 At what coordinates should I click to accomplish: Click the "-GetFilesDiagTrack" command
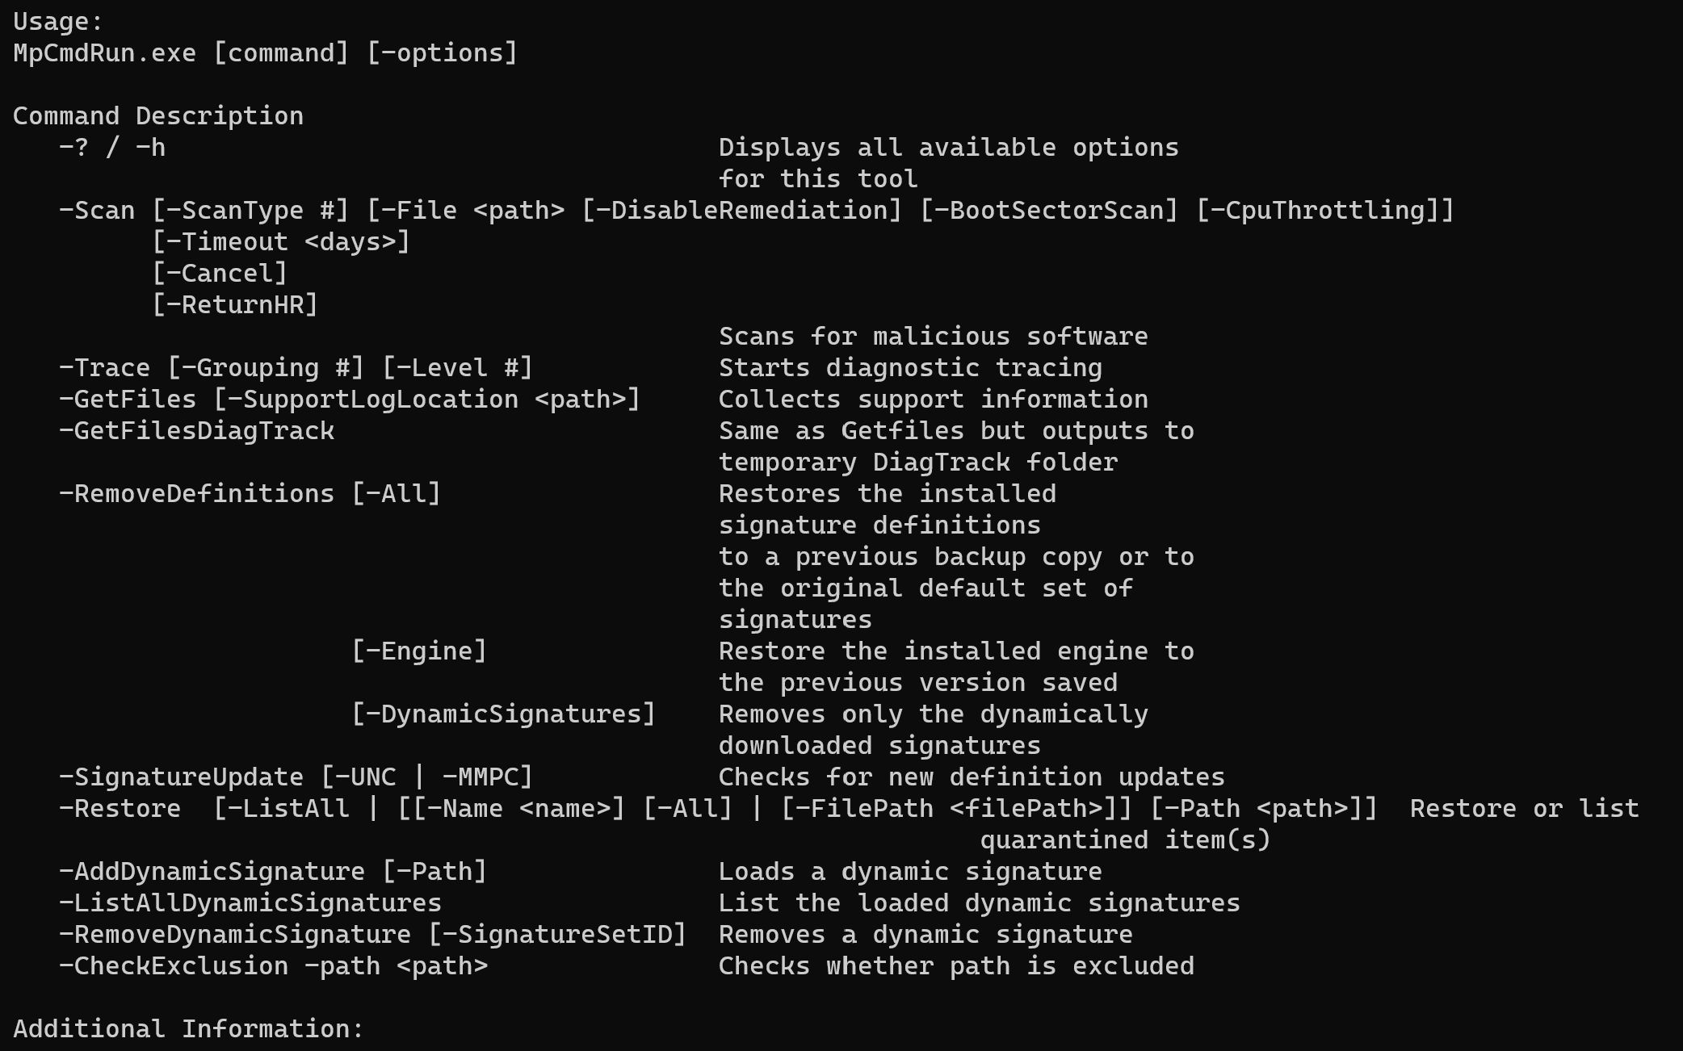[196, 431]
